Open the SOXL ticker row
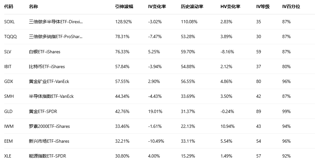This screenshot has width=315, height=164. tap(10, 22)
